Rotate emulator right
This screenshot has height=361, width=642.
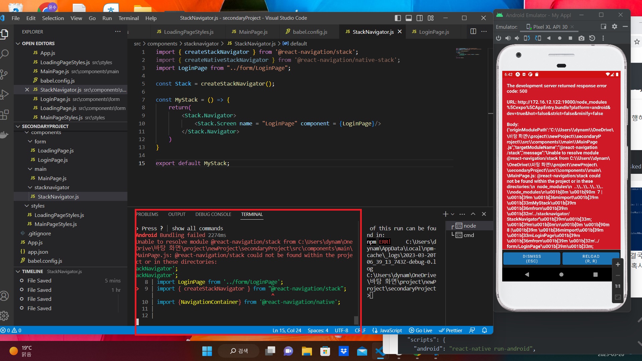click(x=538, y=38)
